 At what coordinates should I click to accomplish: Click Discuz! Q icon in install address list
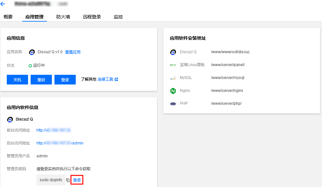pos(173,52)
